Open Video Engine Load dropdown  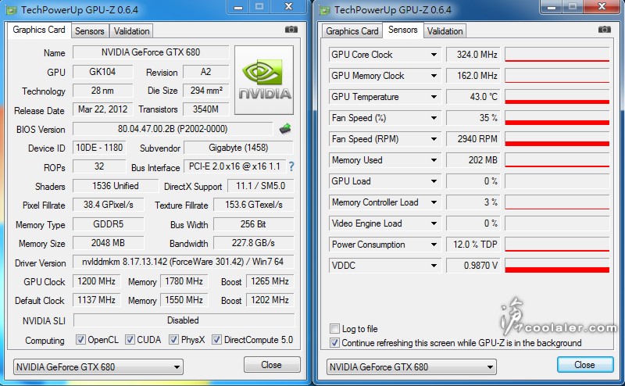point(434,223)
